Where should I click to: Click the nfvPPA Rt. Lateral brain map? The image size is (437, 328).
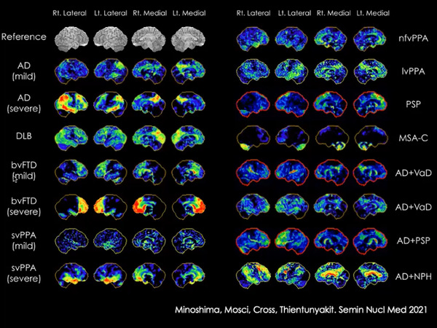tap(253, 39)
